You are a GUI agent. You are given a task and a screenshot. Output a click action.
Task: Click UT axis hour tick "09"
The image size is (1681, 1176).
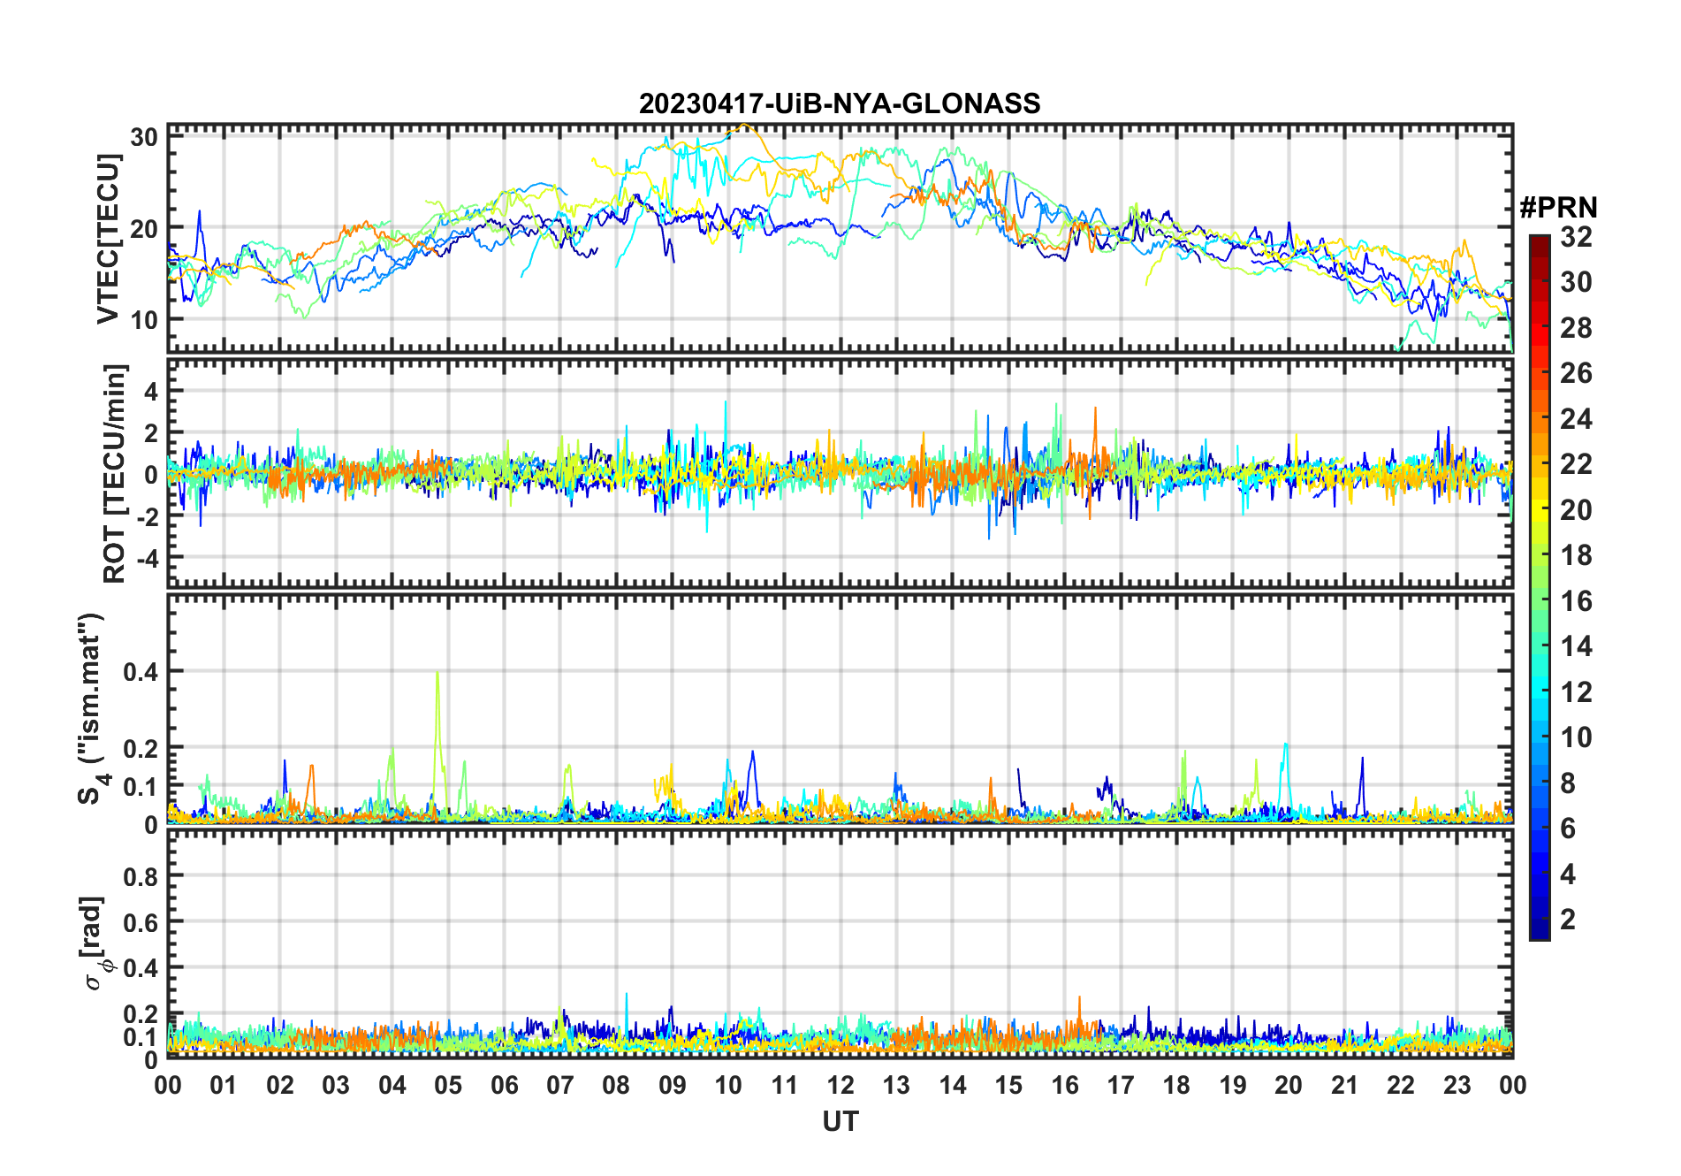[x=673, y=1086]
